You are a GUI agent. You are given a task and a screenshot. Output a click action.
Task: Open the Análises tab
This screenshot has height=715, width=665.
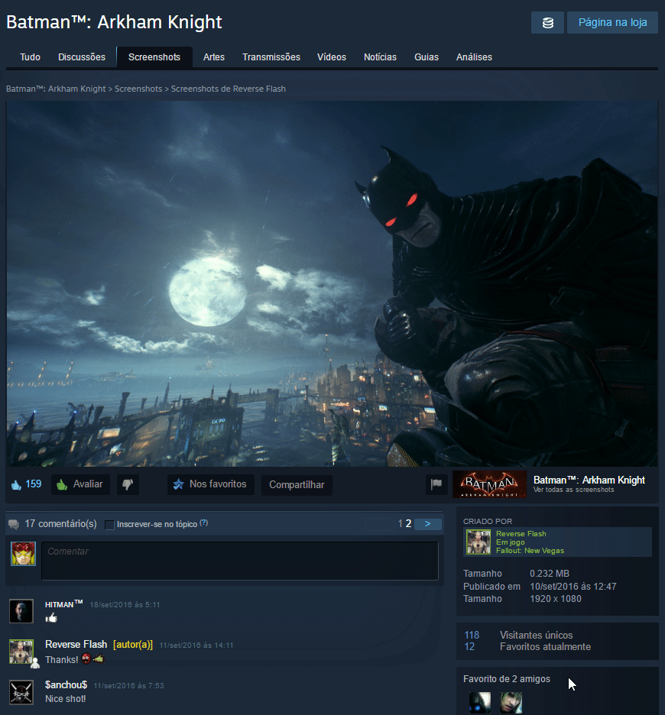click(474, 57)
